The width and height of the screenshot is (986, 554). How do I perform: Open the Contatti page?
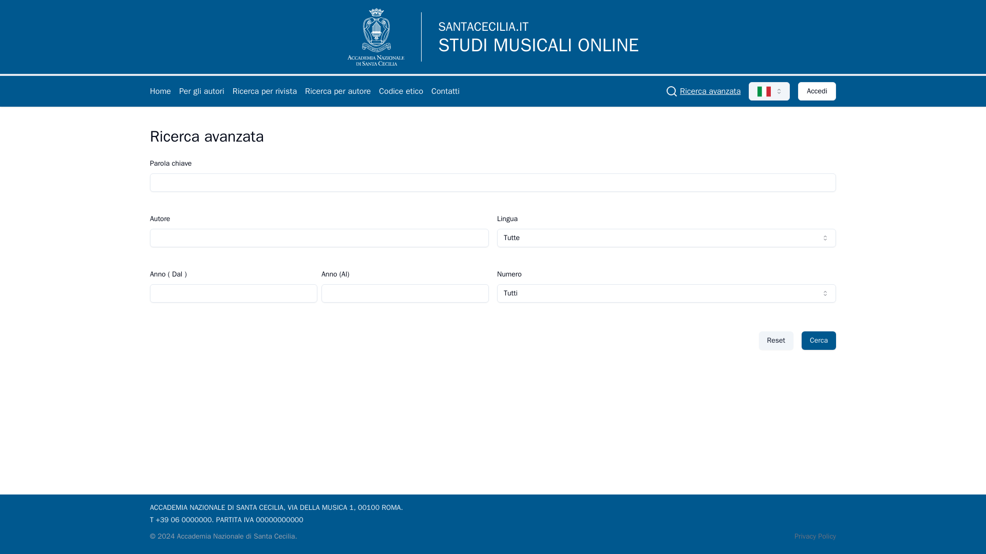445,91
